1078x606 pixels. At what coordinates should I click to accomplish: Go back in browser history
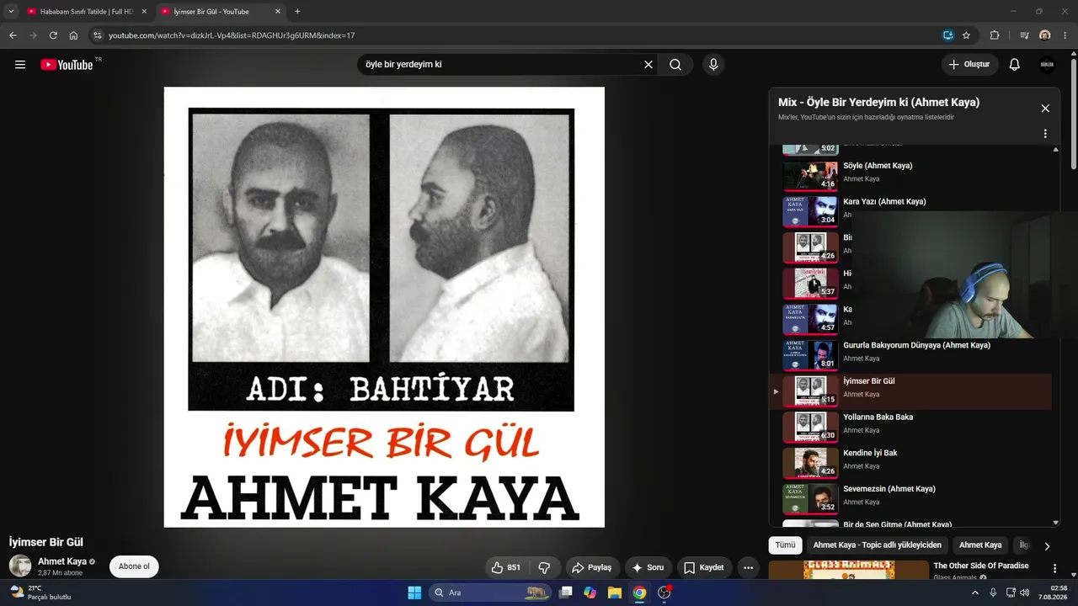tap(13, 35)
